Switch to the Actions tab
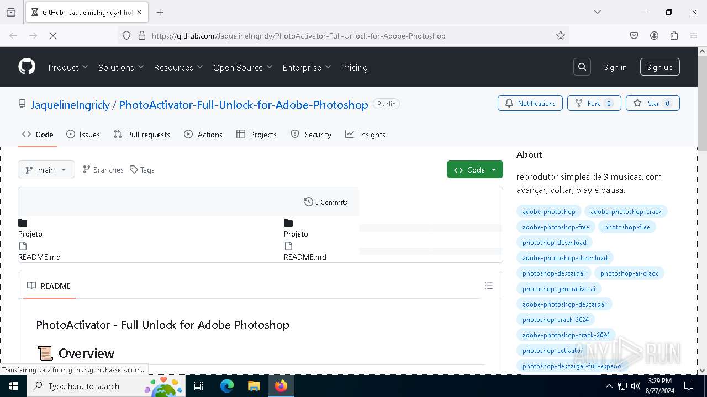This screenshot has width=707, height=397. click(203, 135)
